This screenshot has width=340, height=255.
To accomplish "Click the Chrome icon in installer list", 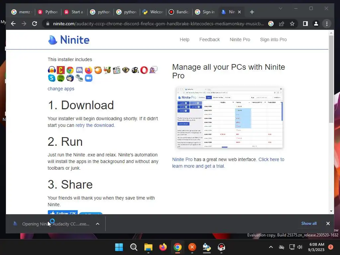I will coord(70,70).
